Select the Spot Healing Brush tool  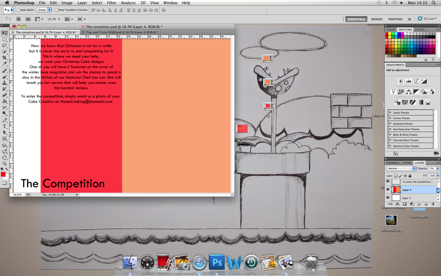(4, 71)
